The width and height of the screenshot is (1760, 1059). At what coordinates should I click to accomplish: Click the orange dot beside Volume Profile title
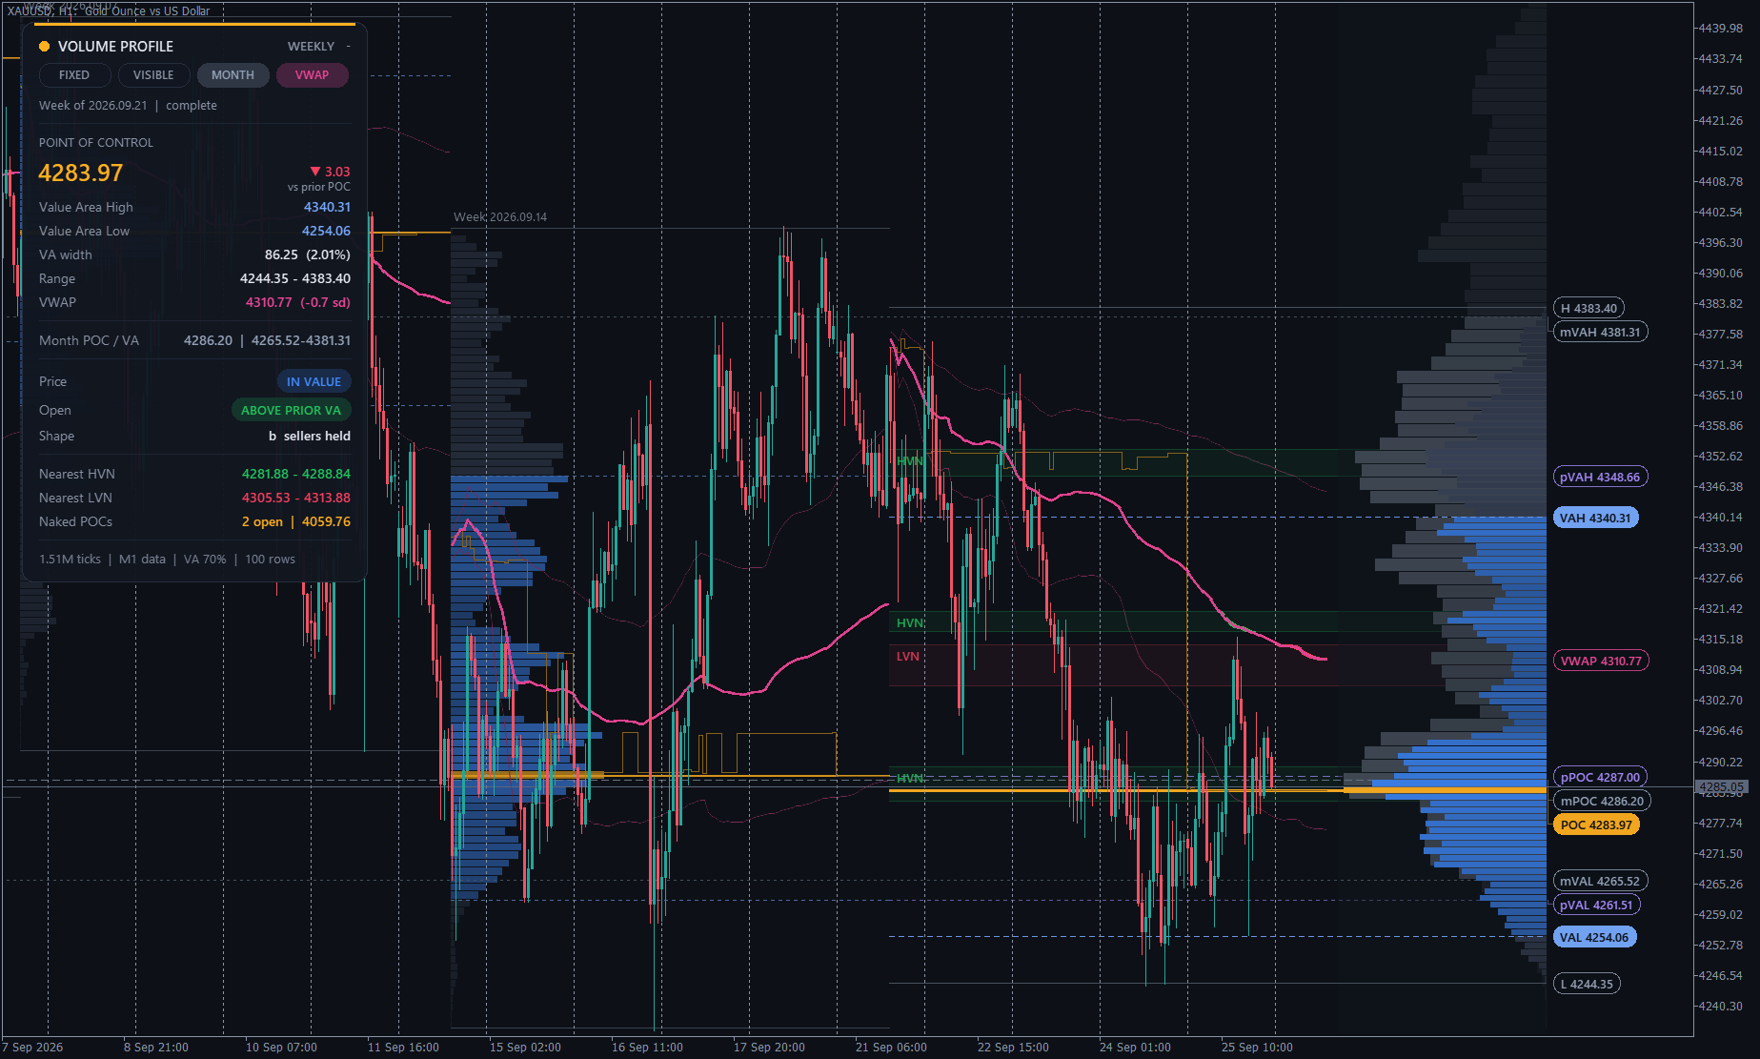(x=44, y=46)
